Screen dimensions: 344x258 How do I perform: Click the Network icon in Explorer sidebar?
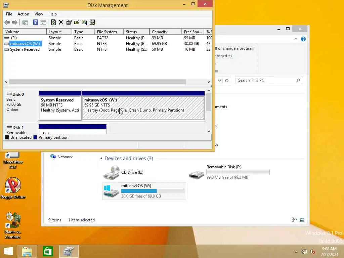point(53,157)
